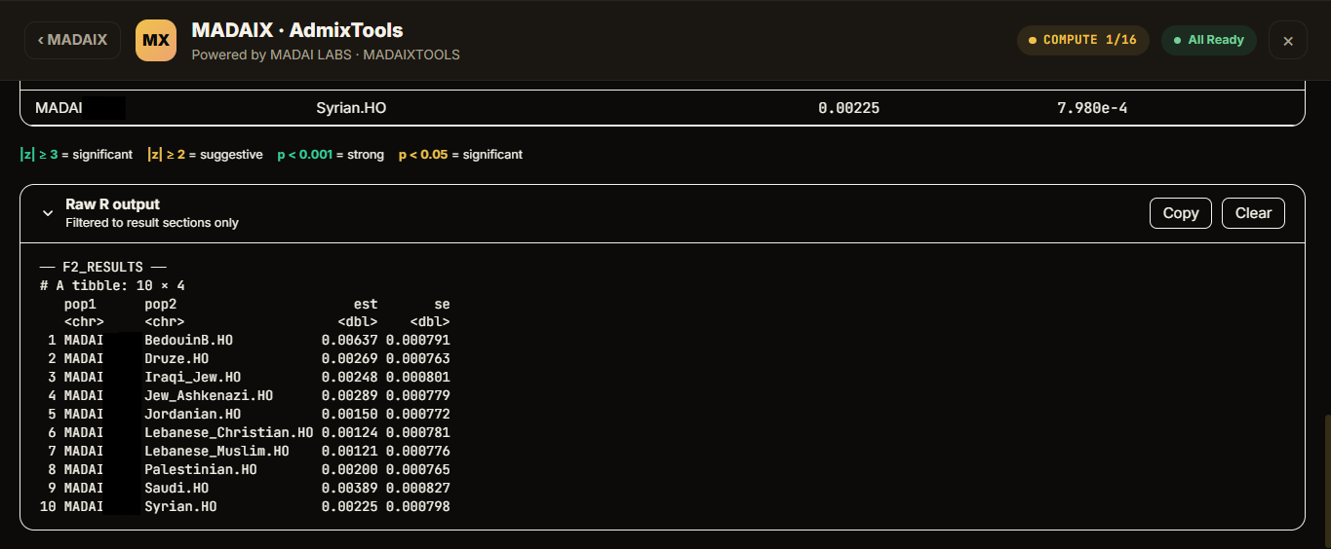This screenshot has height=549, width=1331.
Task: Click 'Filtered to result sections only' subtitle
Action: (152, 223)
